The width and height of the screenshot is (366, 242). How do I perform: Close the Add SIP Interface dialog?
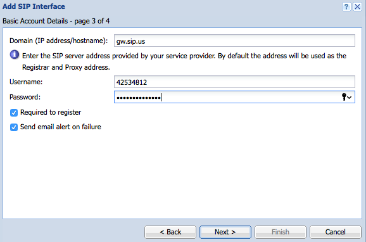(357, 6)
